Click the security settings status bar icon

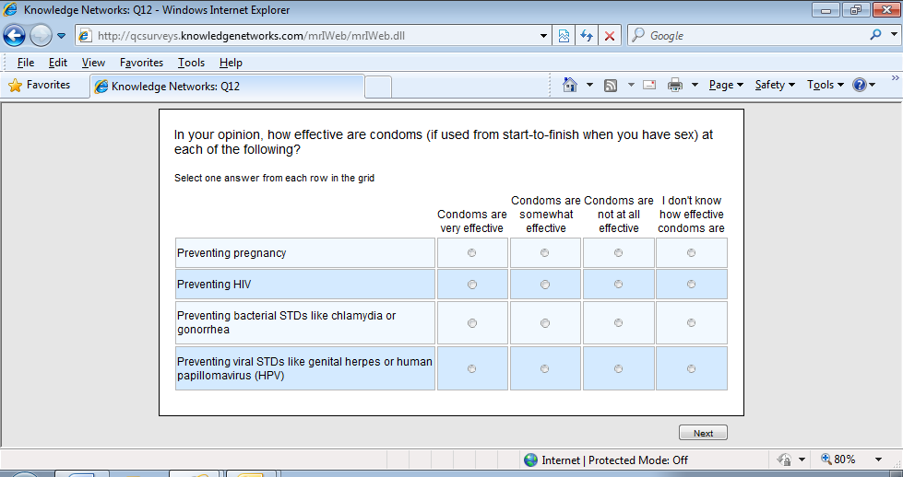point(784,460)
